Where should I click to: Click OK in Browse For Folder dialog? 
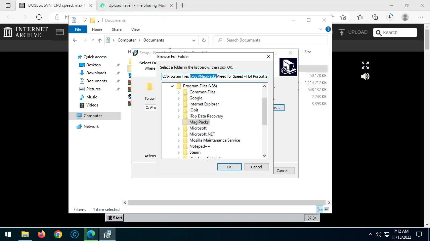coord(229,167)
